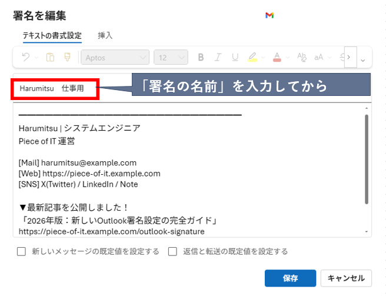Click the Undo icon in toolbar
Viewport: 386px width, 296px height.
pyautogui.click(x=24, y=58)
